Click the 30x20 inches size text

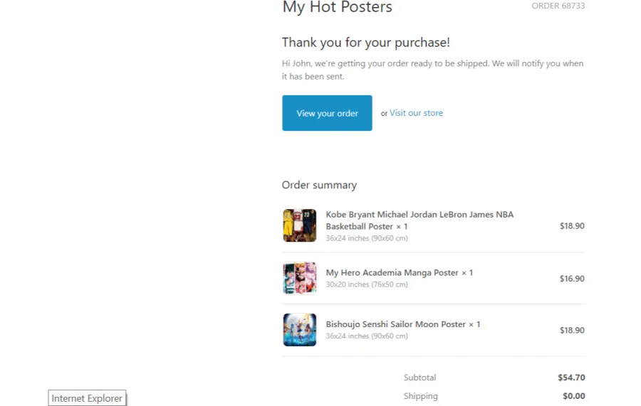click(367, 284)
